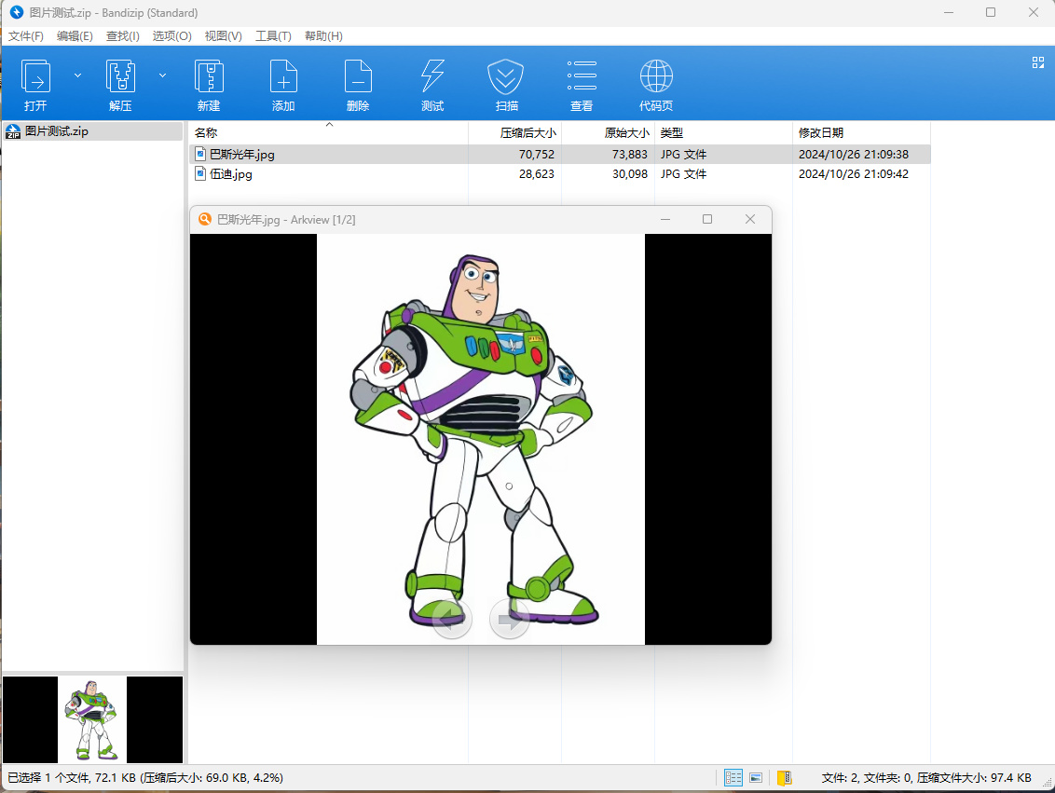Viewport: 1055px width, 793px height.
Task: Click the 查看 (View) list icon
Action: [582, 75]
